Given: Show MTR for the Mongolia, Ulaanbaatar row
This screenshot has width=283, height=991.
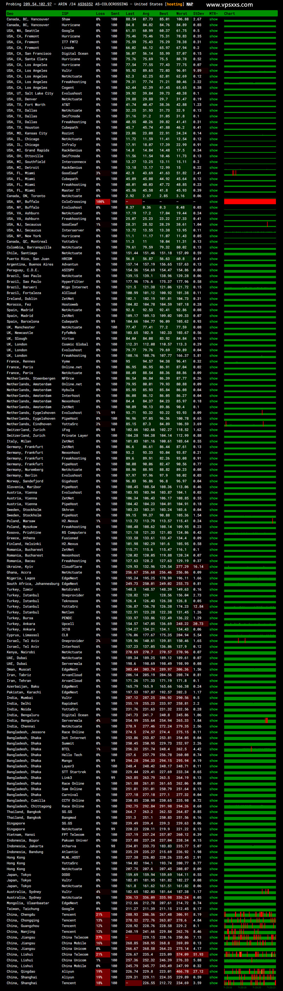Looking at the screenshot, I should pos(214,903).
